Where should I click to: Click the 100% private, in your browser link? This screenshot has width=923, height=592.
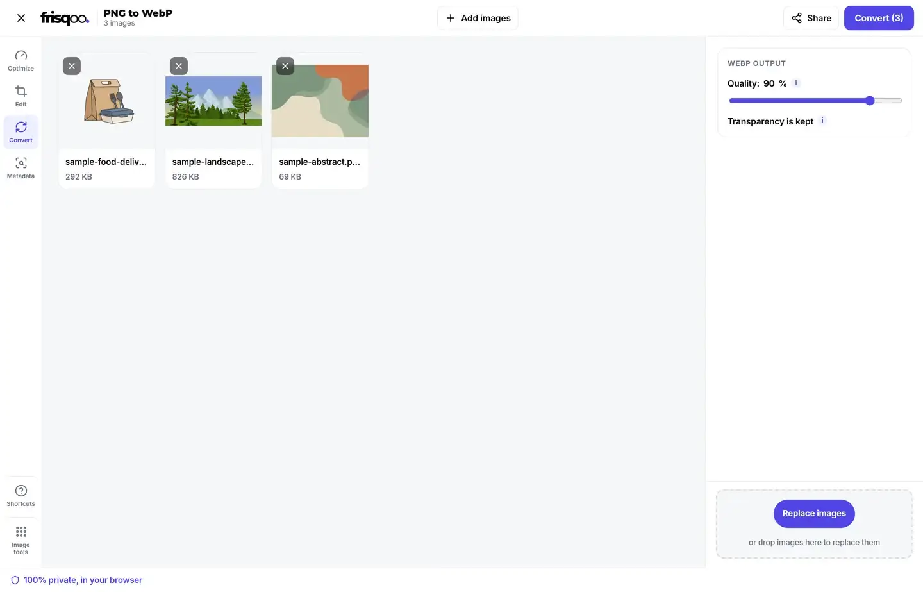pyautogui.click(x=83, y=580)
